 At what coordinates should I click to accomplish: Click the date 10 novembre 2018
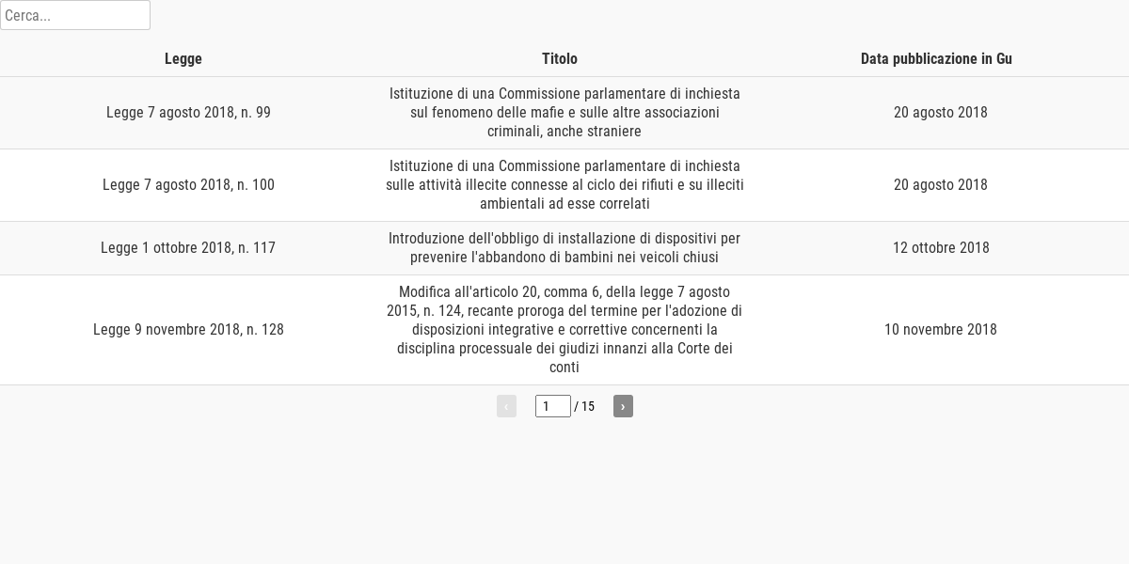[941, 330]
